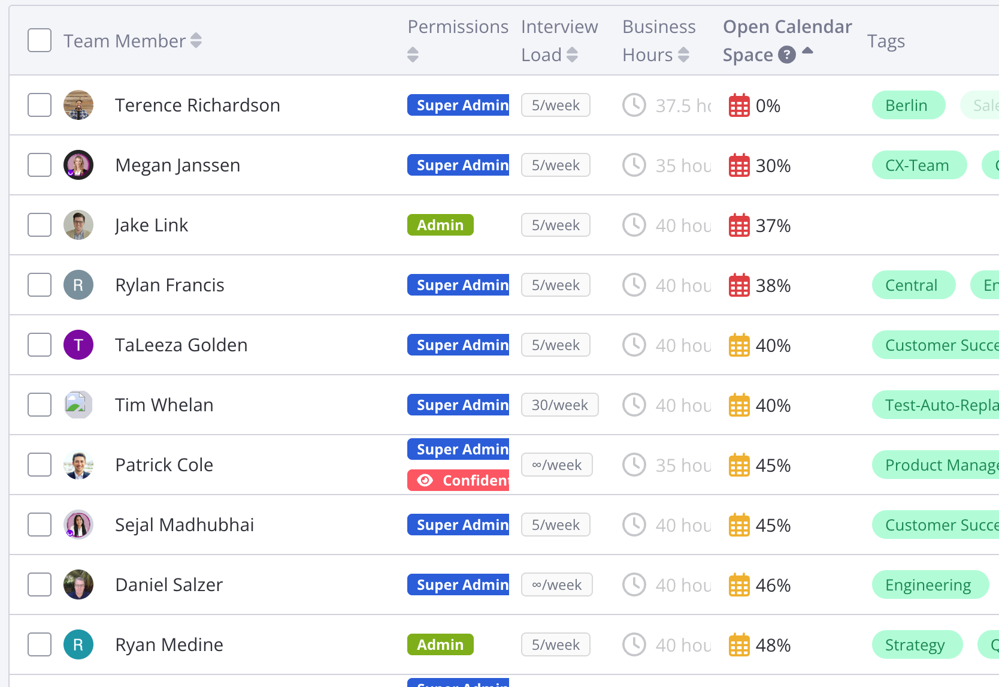Sort by Permissions column arrows
999x687 pixels.
click(413, 55)
